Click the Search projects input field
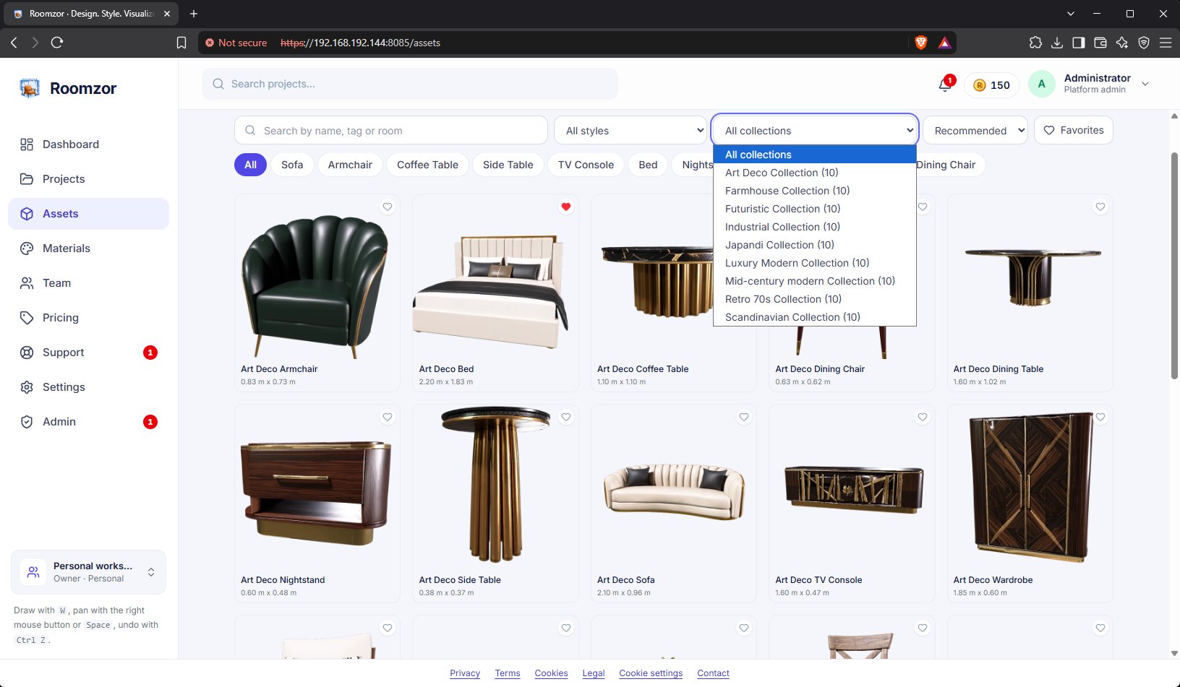Image resolution: width=1180 pixels, height=687 pixels. (410, 84)
